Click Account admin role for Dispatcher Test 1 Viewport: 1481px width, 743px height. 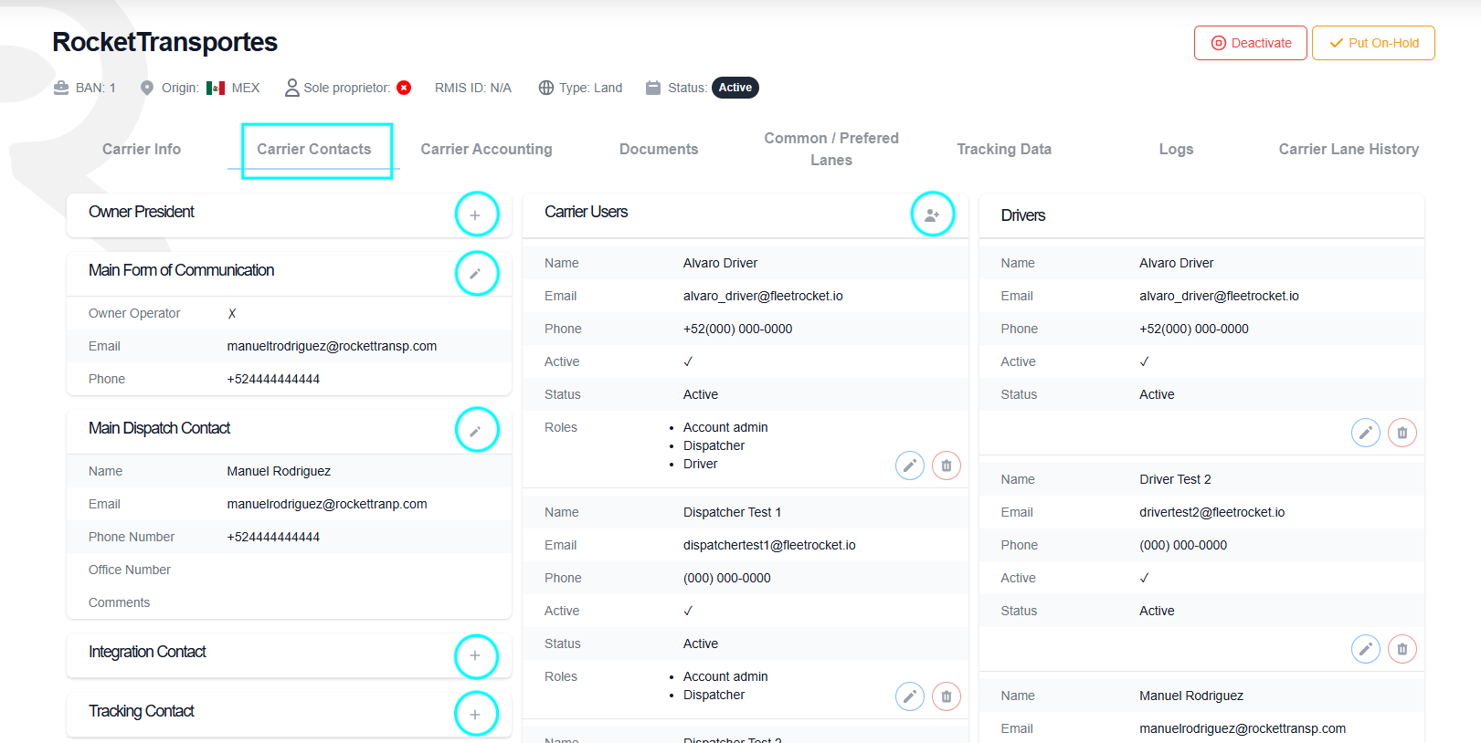tap(725, 676)
